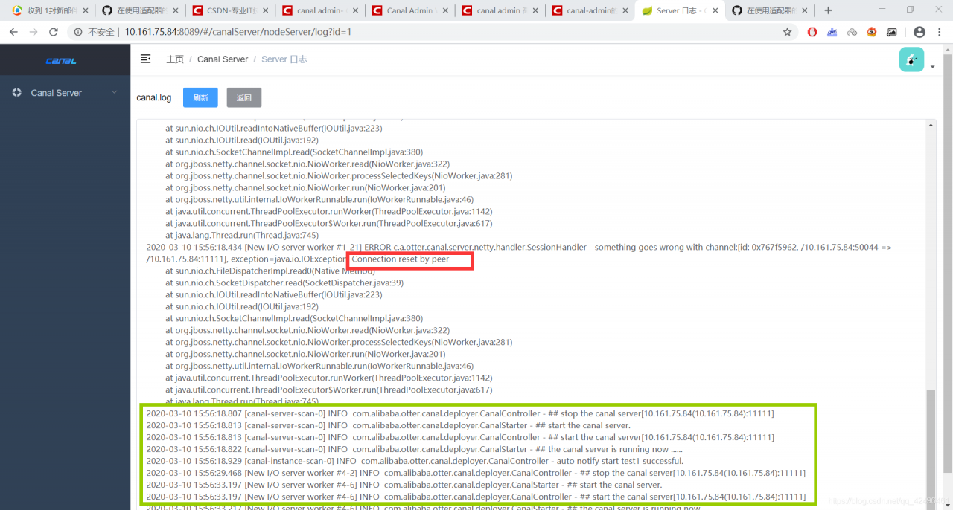This screenshot has width=953, height=510.
Task: Click the 'auto notify start test1 successful' line
Action: tap(415, 461)
